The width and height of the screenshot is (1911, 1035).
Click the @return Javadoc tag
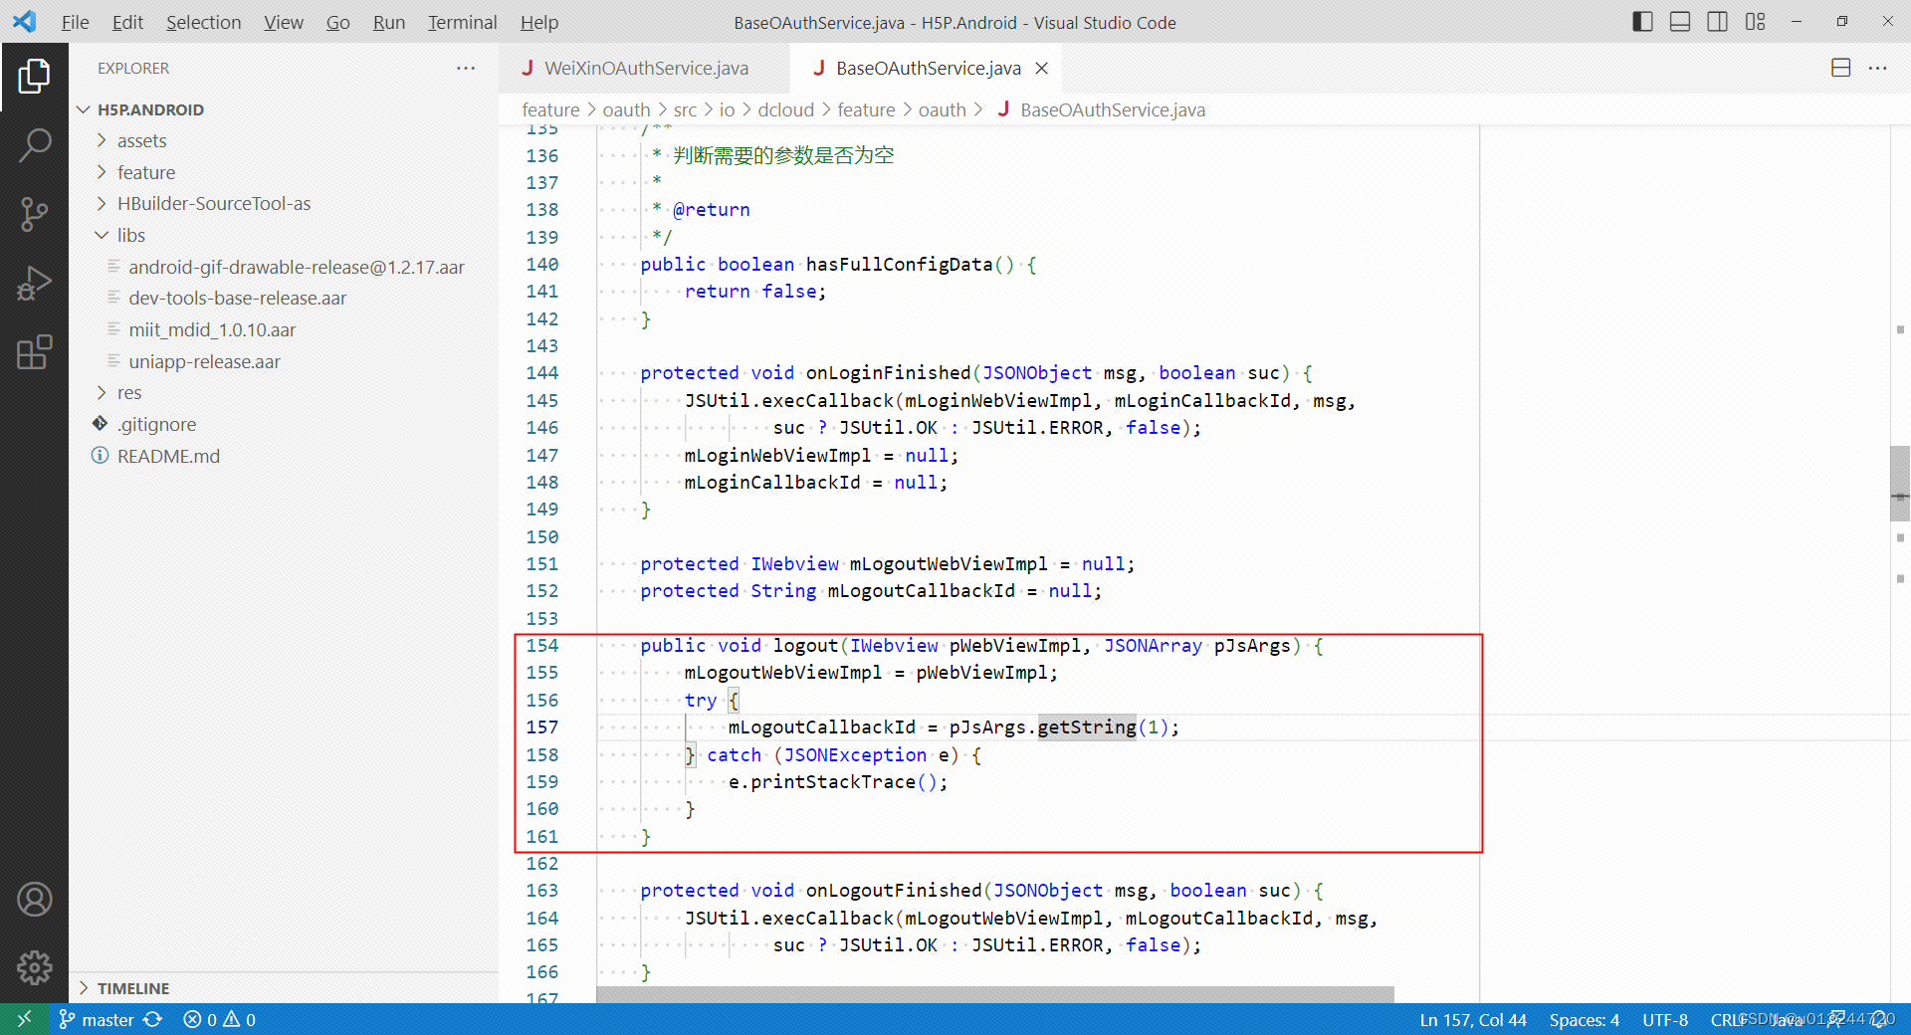click(711, 209)
